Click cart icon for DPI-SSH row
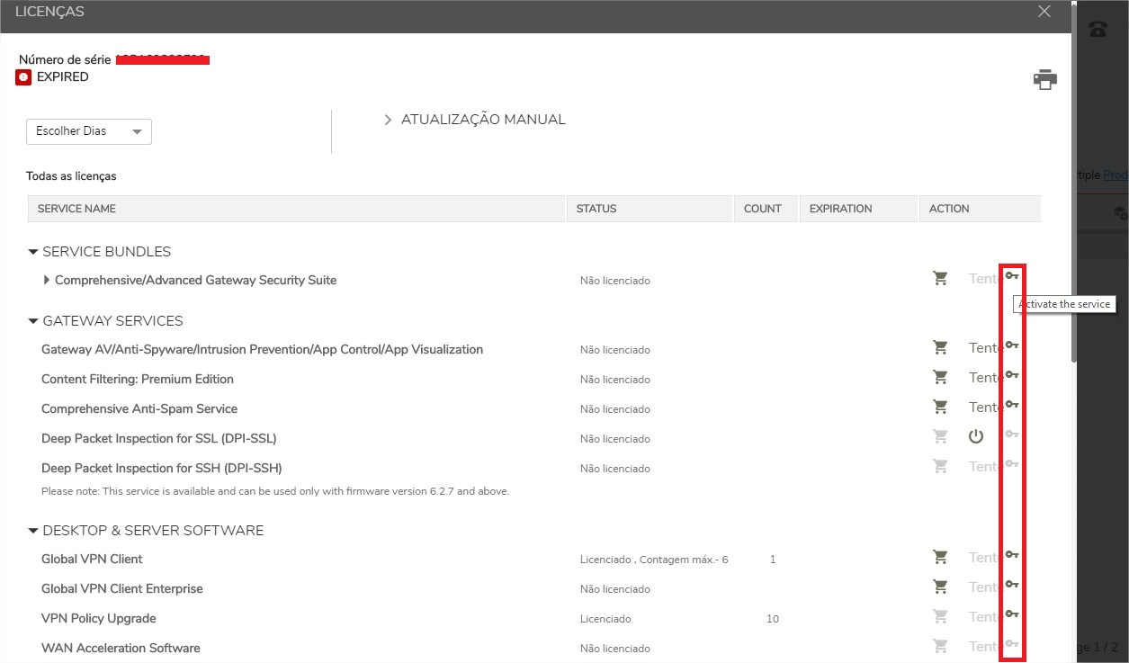 tap(941, 466)
